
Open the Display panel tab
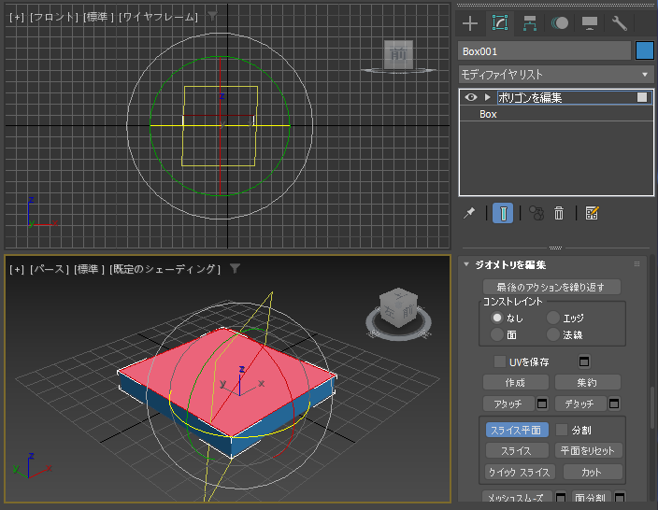(x=590, y=23)
